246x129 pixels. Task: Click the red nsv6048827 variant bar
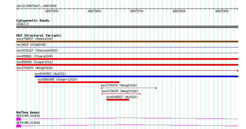pos(118,100)
